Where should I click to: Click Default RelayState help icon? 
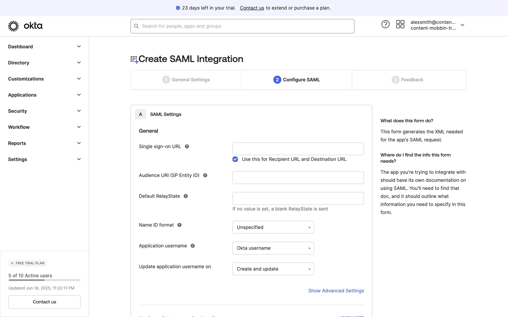[x=186, y=196]
